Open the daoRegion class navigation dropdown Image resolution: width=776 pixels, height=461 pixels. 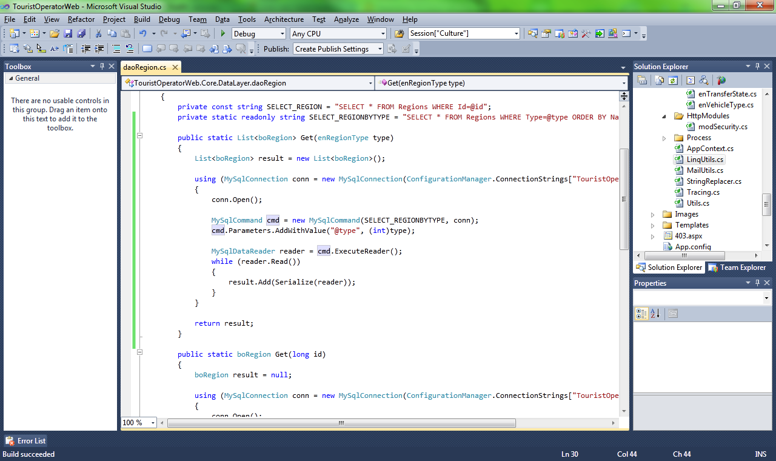[370, 82]
